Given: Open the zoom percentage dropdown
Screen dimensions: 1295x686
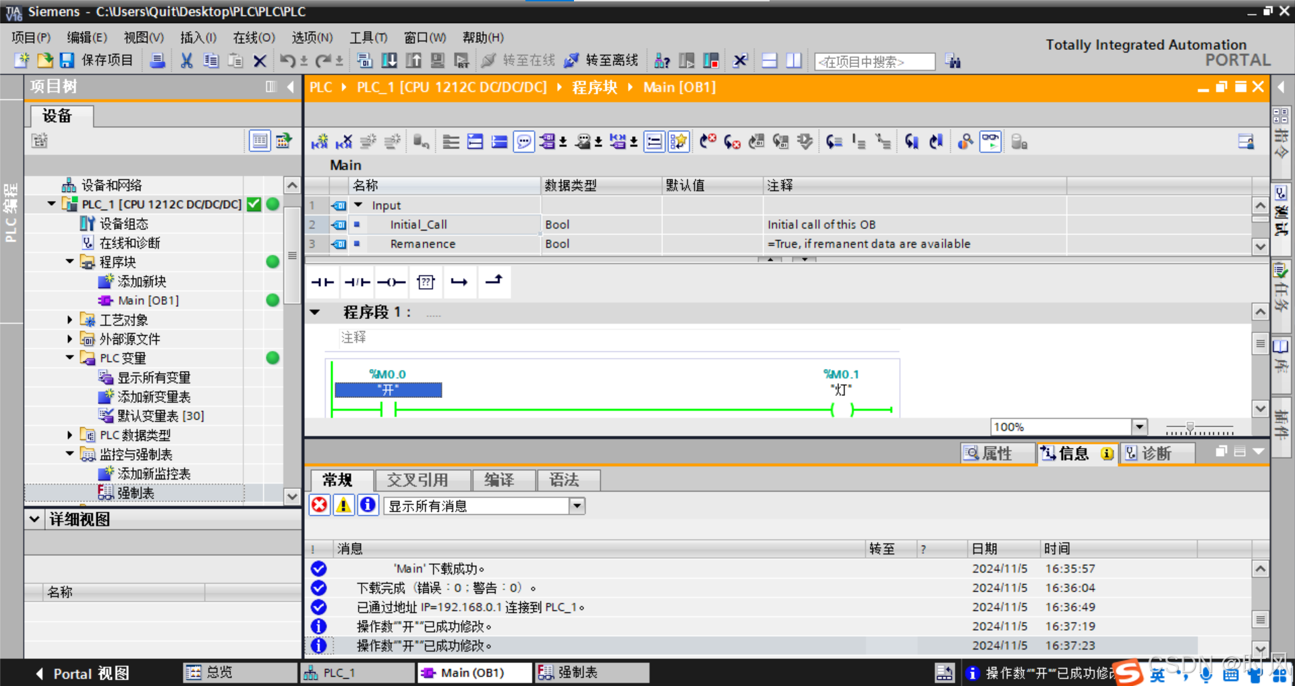Looking at the screenshot, I should click(x=1139, y=427).
